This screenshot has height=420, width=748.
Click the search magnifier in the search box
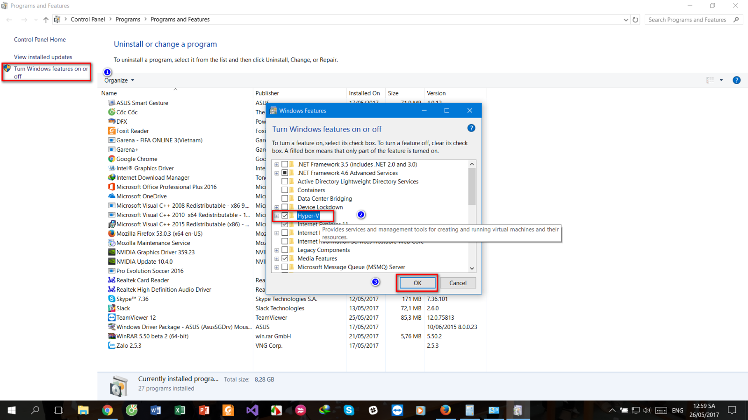pyautogui.click(x=736, y=19)
